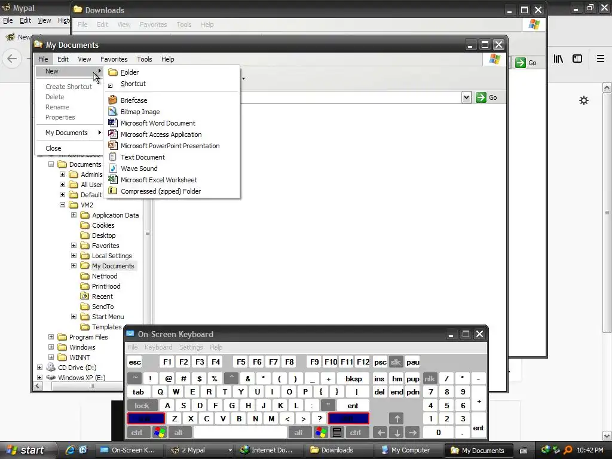Expand the Local Settings folder node
This screenshot has height=459, width=612.
74,255
